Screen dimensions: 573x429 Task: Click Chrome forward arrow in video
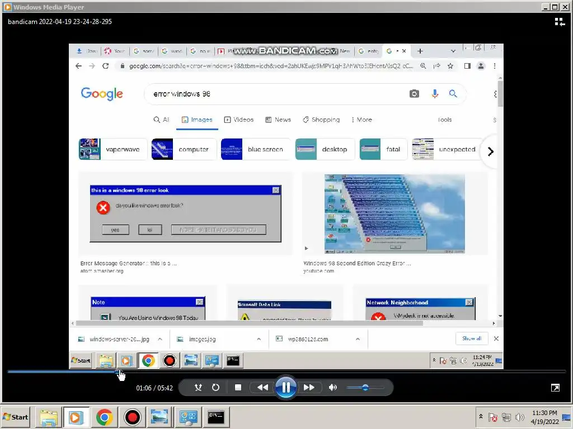pos(92,66)
